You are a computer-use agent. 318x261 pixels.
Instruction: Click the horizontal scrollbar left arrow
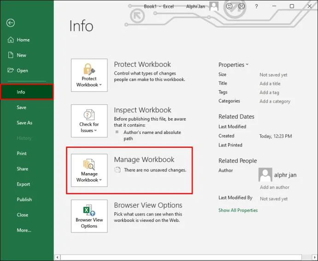[58, 257]
